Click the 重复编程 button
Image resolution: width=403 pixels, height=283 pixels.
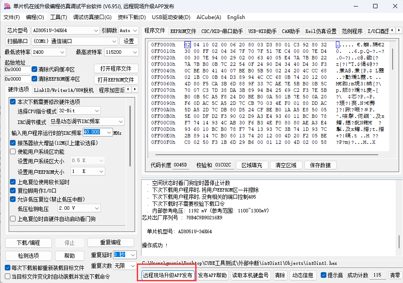tap(110, 242)
